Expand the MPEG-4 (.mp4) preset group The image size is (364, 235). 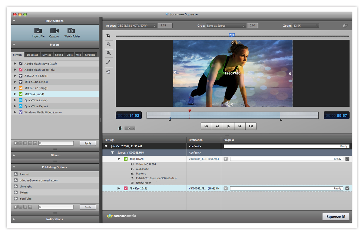point(15,94)
